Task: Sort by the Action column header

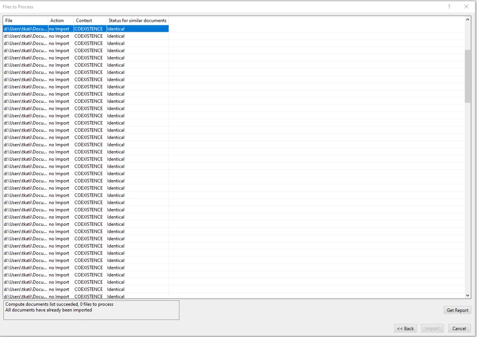Action: point(61,20)
